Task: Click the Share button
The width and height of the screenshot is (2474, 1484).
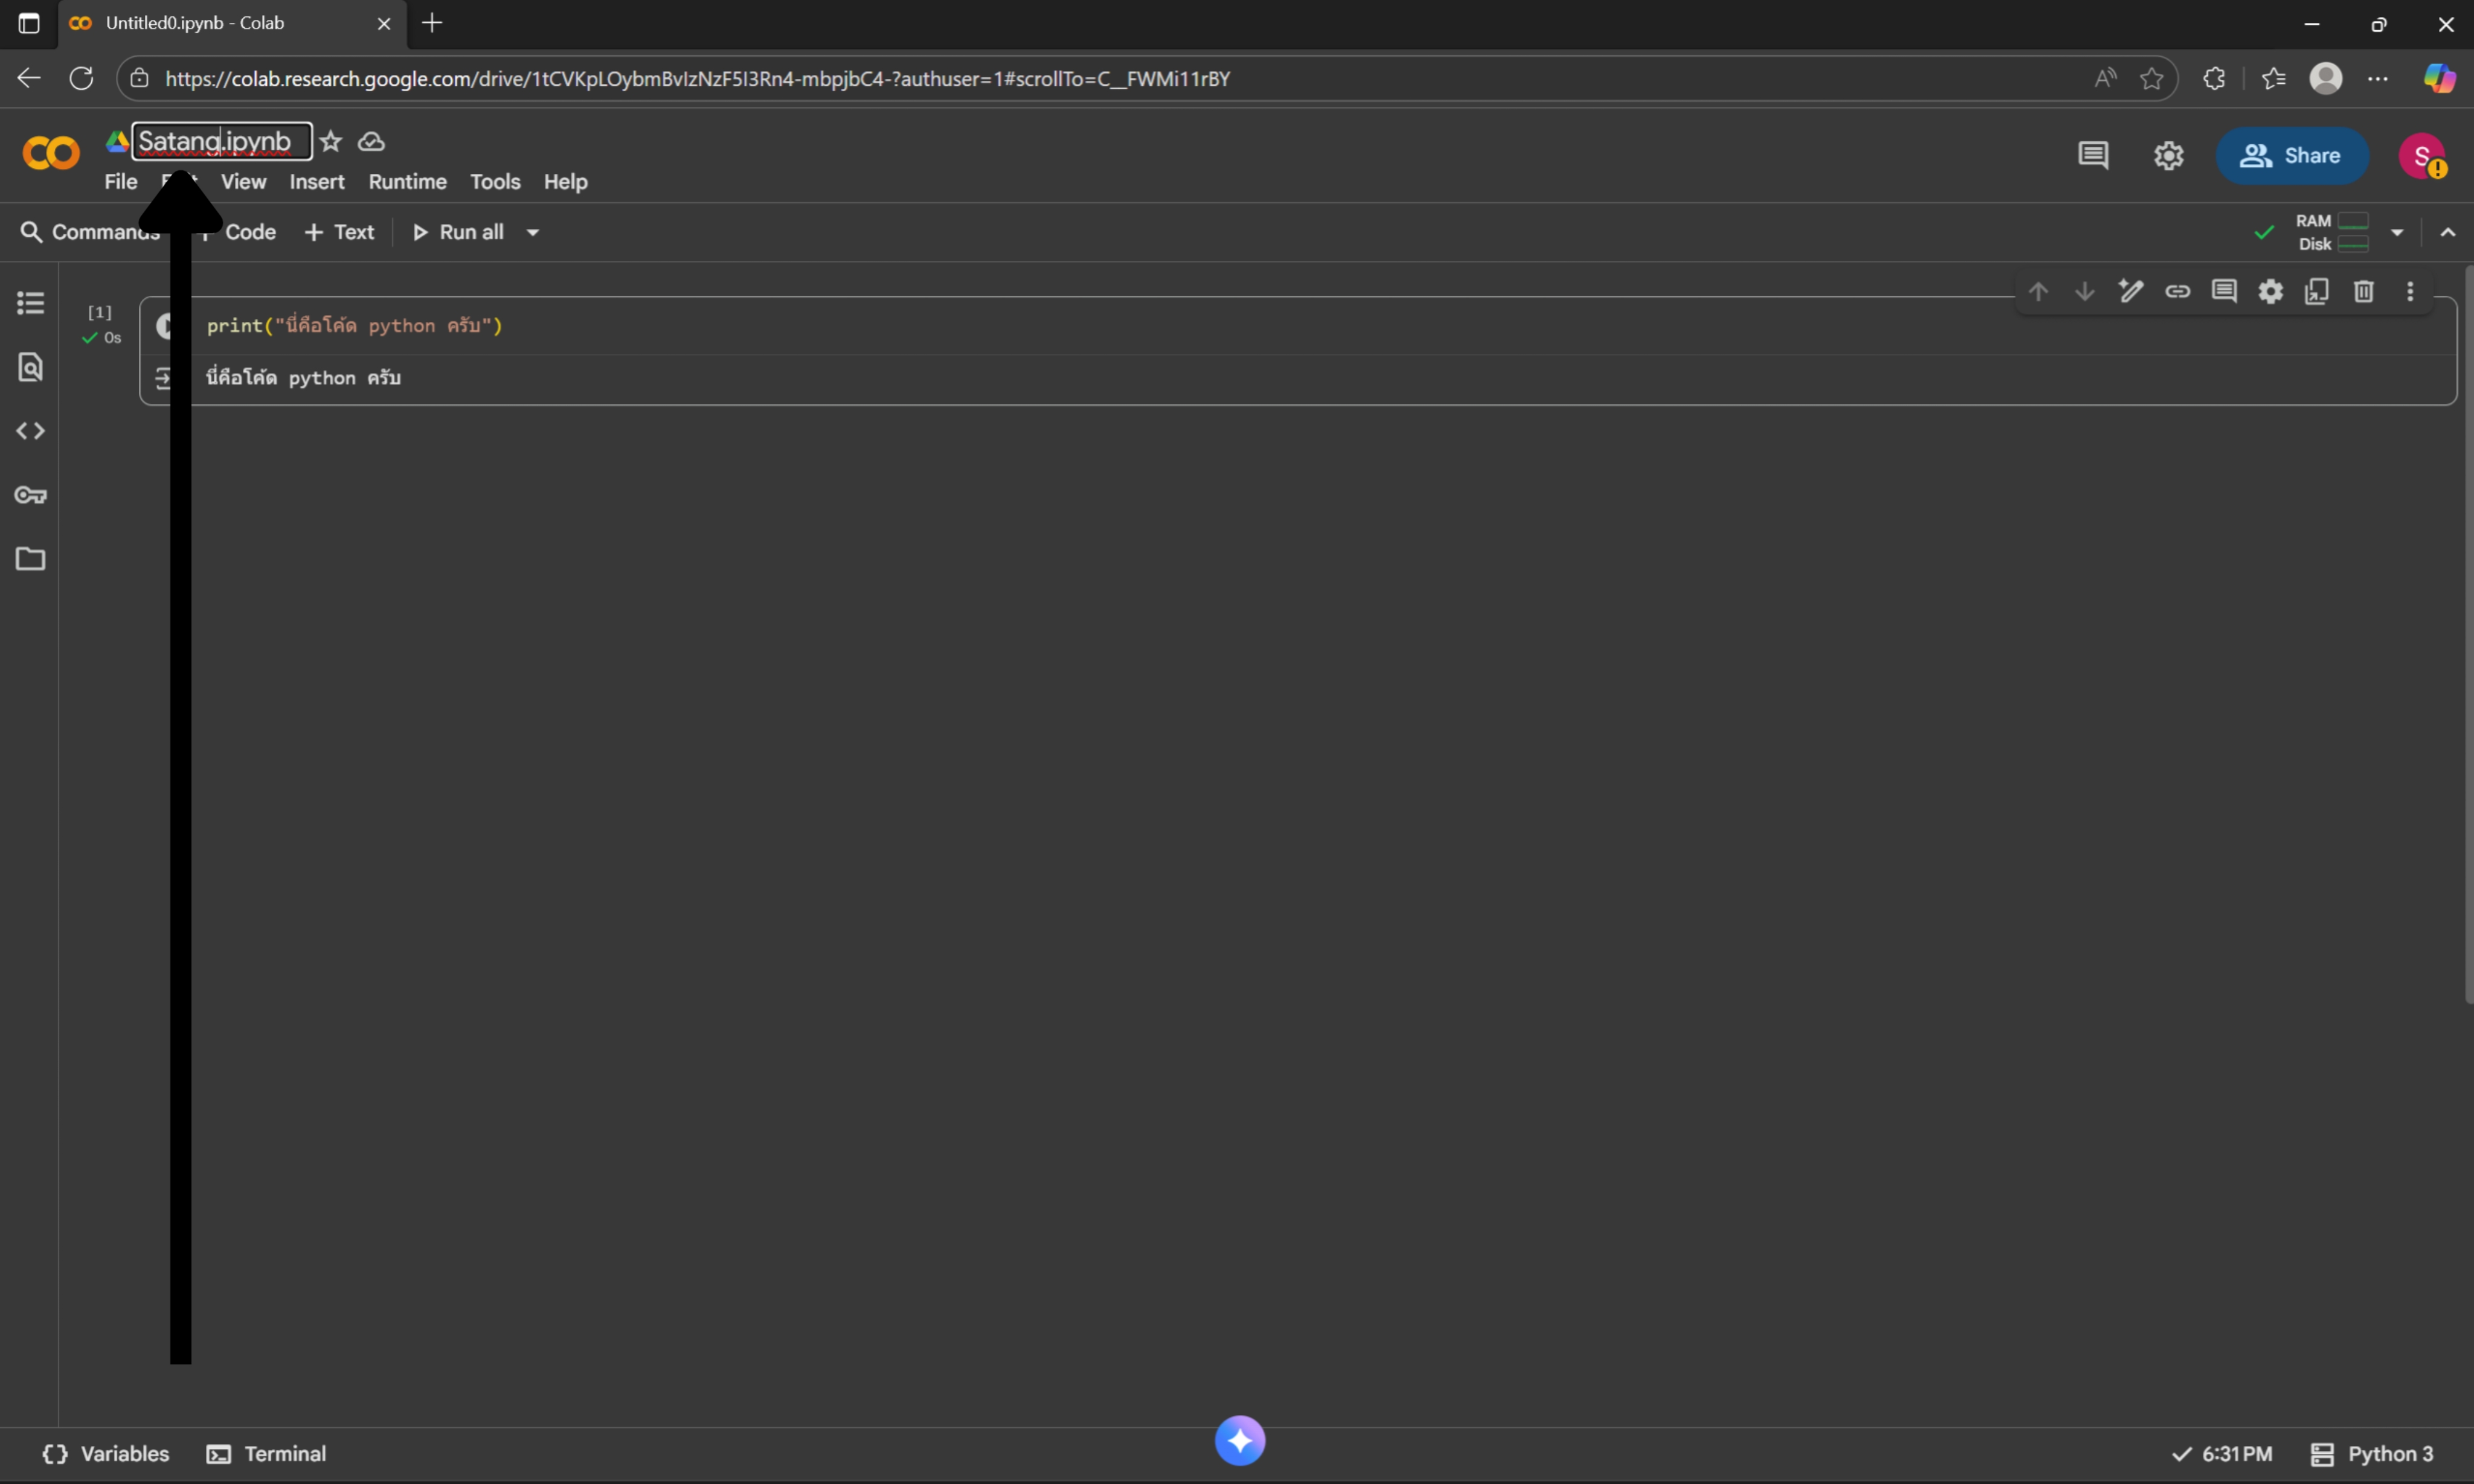Action: (2291, 156)
